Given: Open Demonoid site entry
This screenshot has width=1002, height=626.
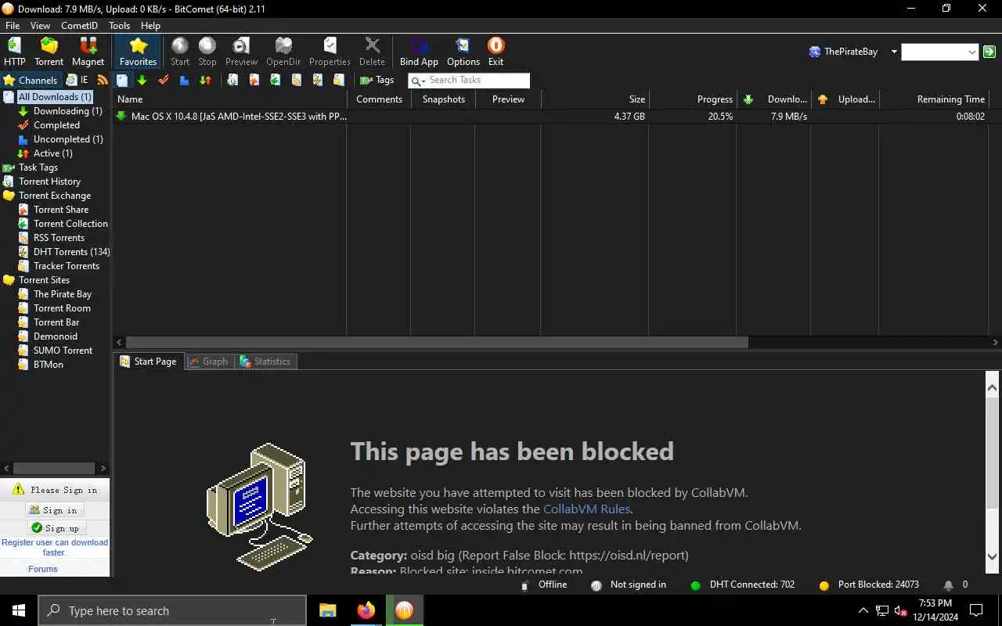Looking at the screenshot, I should pyautogui.click(x=55, y=336).
